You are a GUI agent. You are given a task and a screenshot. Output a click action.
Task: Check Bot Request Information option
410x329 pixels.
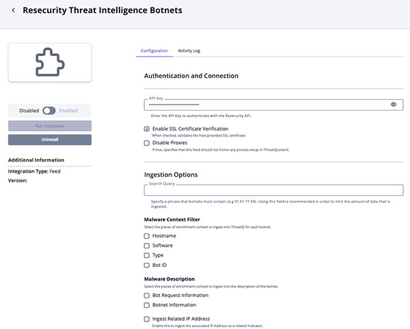pyautogui.click(x=147, y=296)
